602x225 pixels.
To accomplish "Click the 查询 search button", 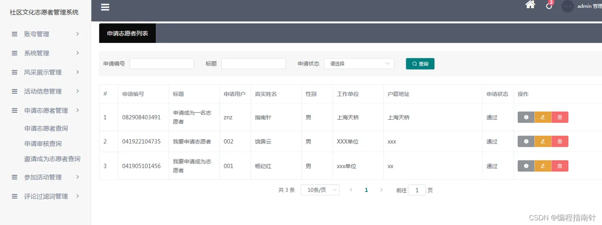I will tap(420, 64).
